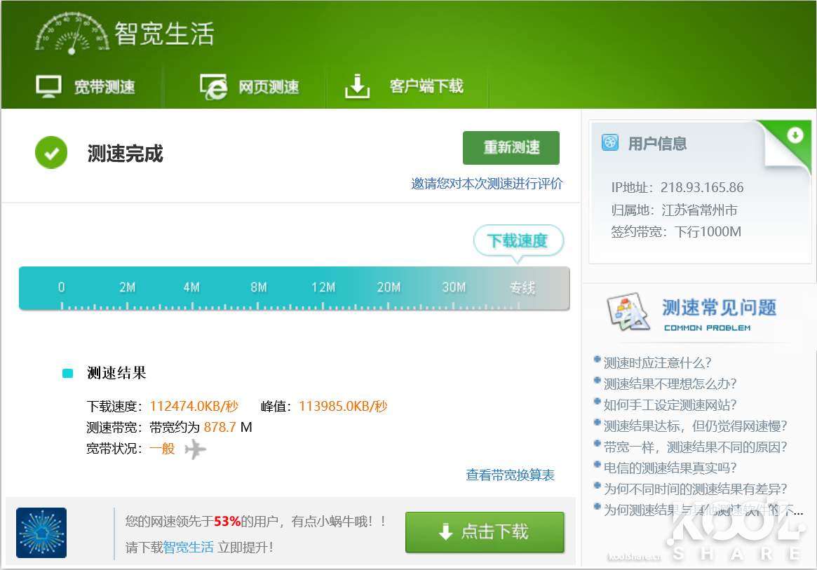Click the download arrow icon for 客户端下载

click(358, 86)
